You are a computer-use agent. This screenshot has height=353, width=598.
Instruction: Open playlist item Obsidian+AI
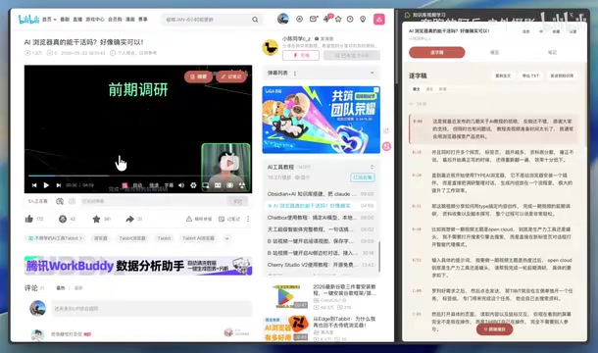(321, 194)
